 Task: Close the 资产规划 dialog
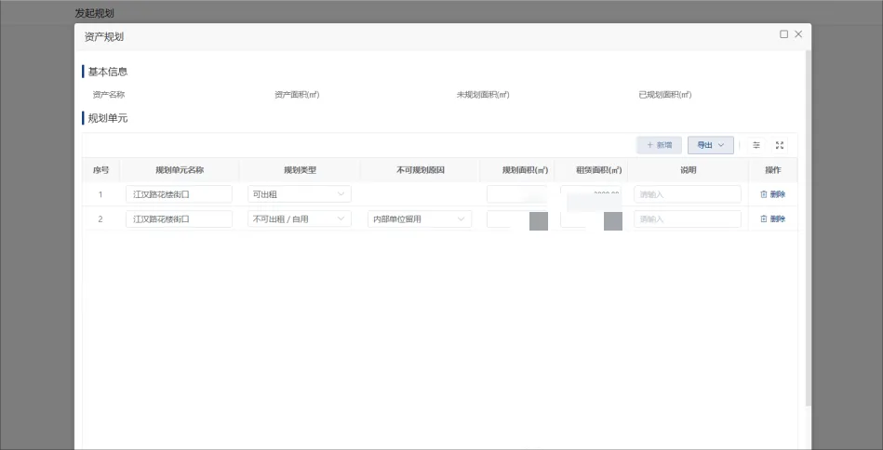(x=798, y=34)
